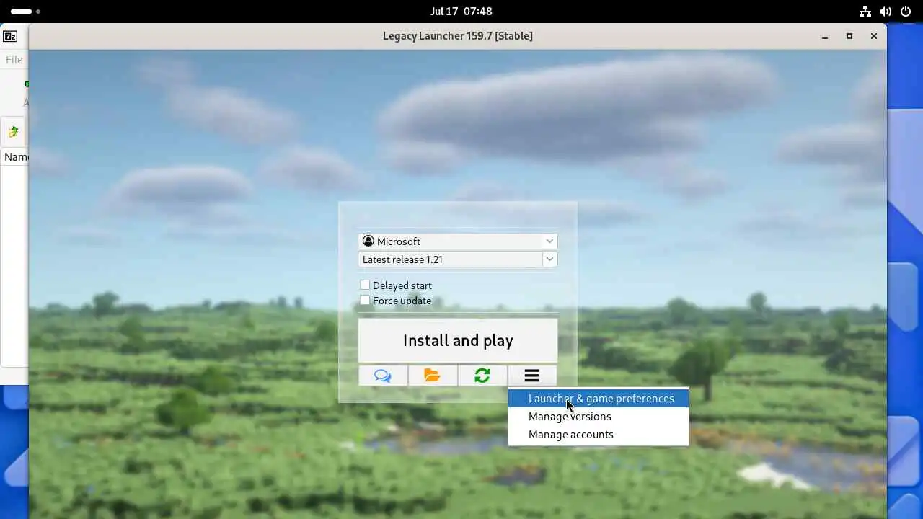Enable the Delayed start checkbox
Image resolution: width=923 pixels, height=519 pixels.
[365, 285]
